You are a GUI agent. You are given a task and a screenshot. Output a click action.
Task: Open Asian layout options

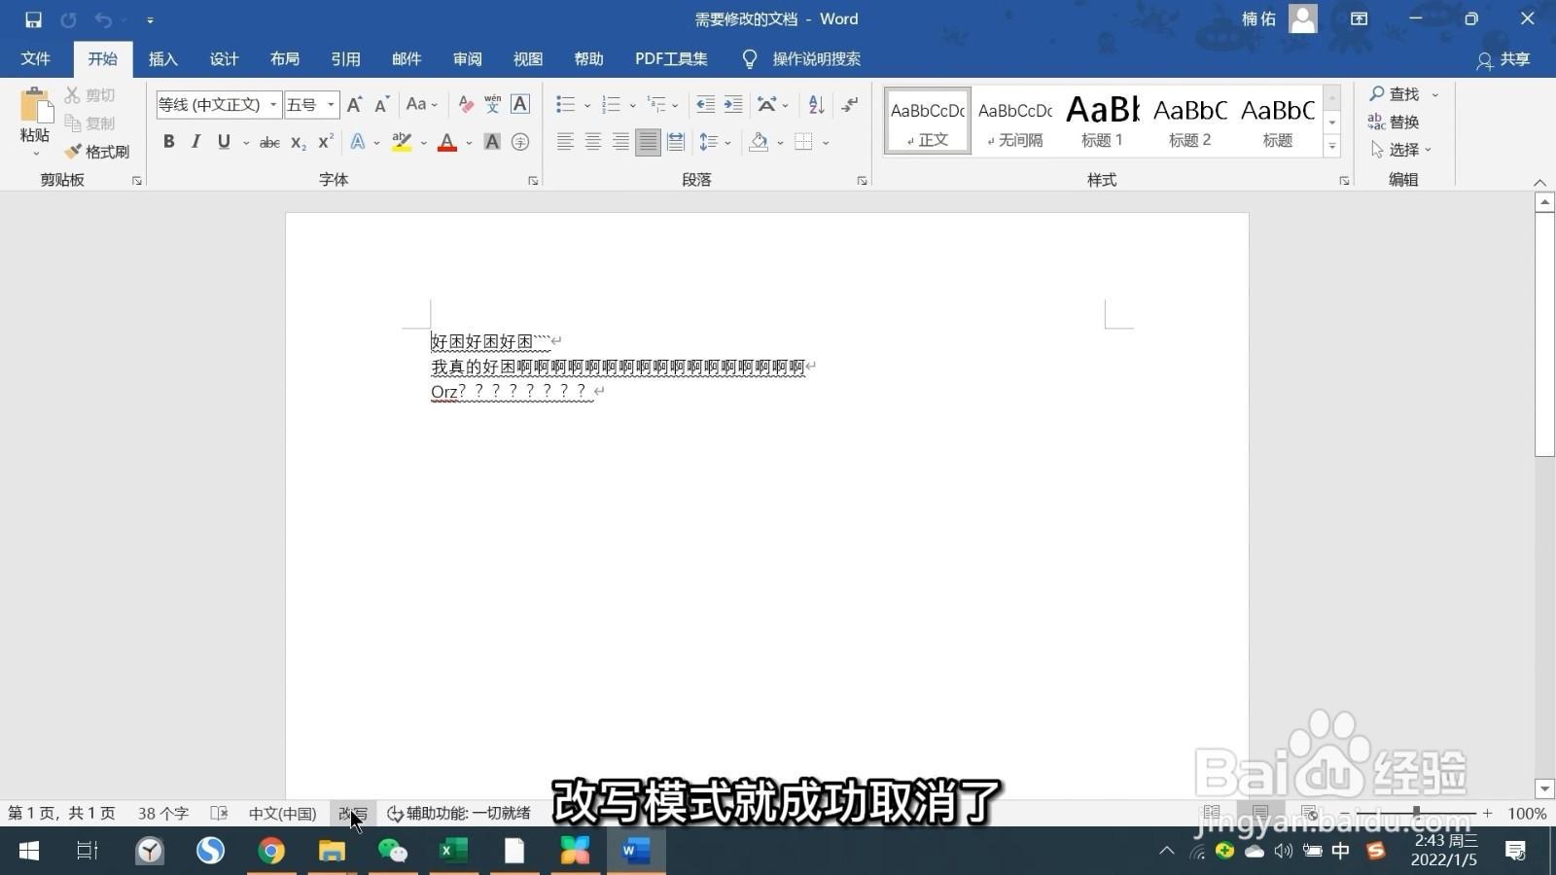tap(773, 104)
